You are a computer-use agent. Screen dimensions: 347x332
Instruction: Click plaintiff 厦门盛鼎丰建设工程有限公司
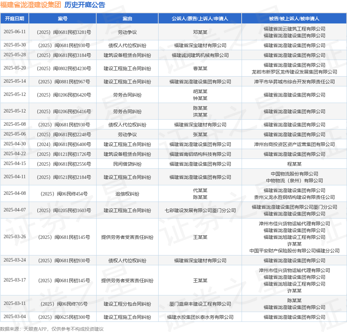pos(200,304)
